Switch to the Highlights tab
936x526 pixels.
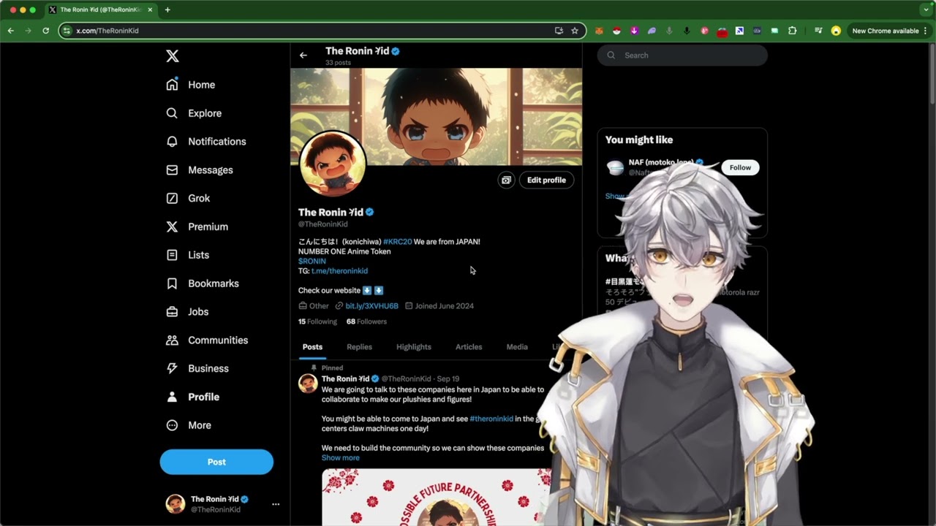[414, 347]
